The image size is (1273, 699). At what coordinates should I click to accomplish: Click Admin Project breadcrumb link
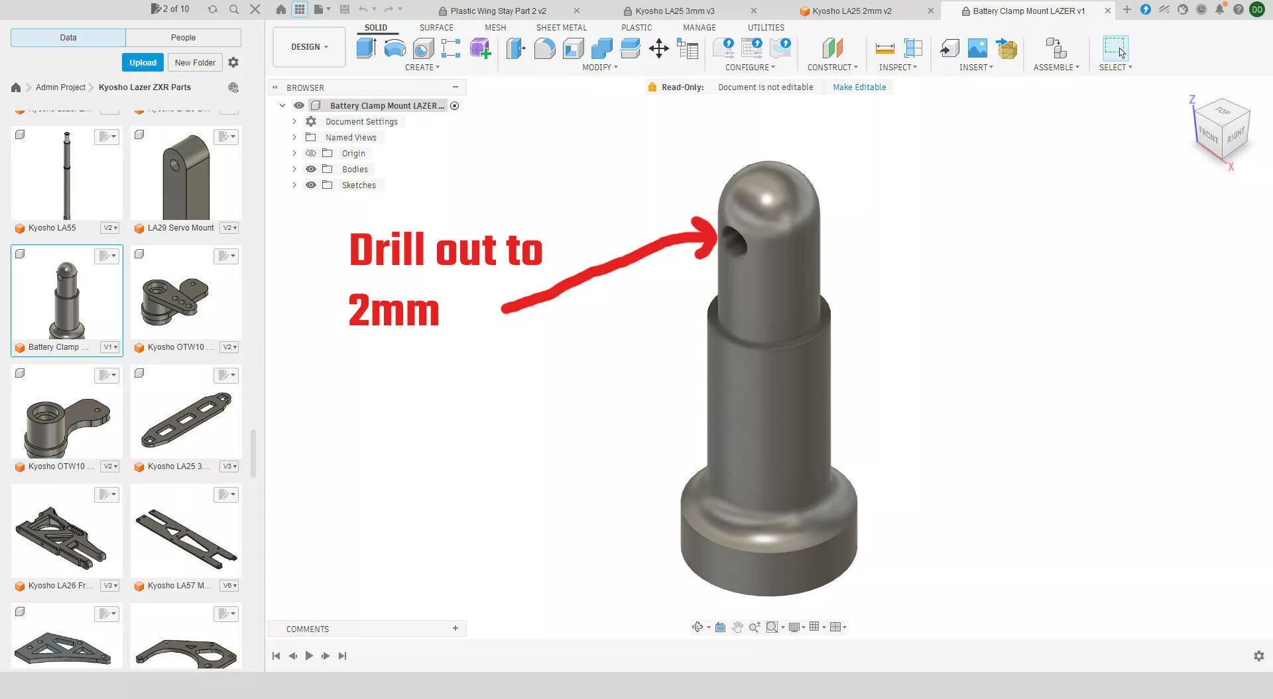[x=60, y=87]
